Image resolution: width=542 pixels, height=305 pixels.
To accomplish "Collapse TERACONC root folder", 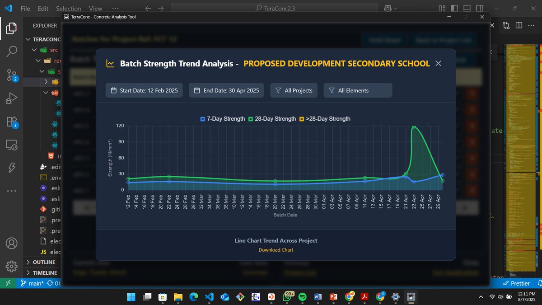I will pos(43,39).
